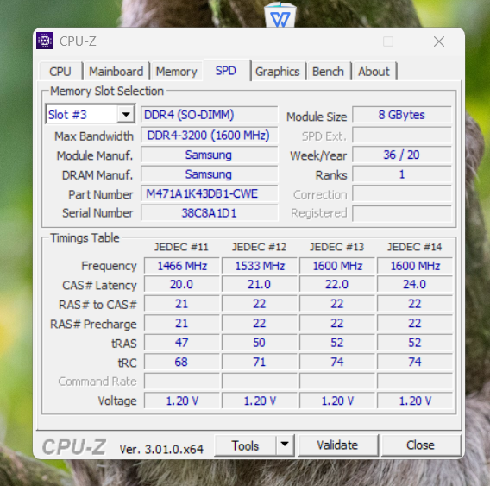This screenshot has height=486, width=490.
Task: Click the CAS# Latency 20.0 cell
Action: [x=182, y=285]
